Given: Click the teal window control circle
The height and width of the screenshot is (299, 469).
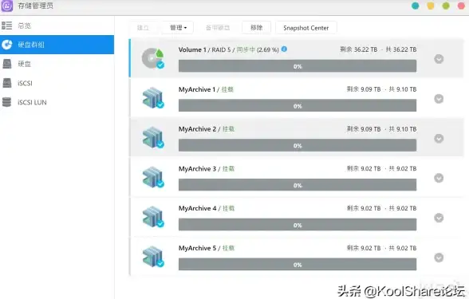Looking at the screenshot, I should click(415, 6).
